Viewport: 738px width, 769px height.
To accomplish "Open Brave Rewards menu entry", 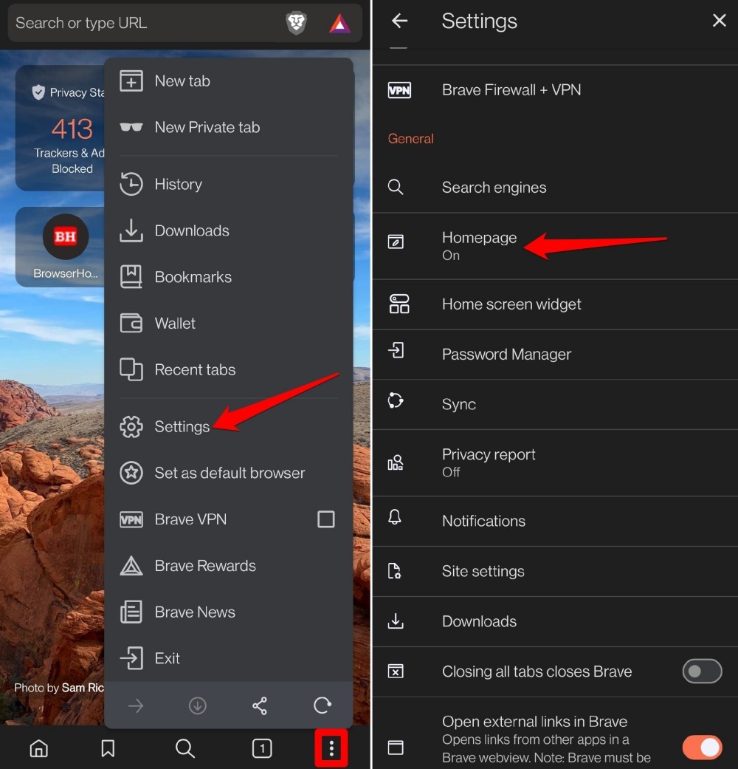I will [x=229, y=565].
